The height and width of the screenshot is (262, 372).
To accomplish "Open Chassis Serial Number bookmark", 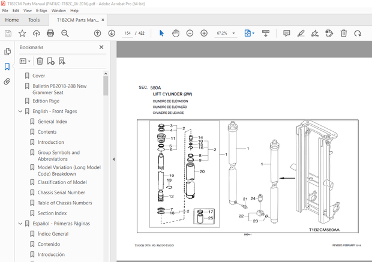I will tap(61, 192).
